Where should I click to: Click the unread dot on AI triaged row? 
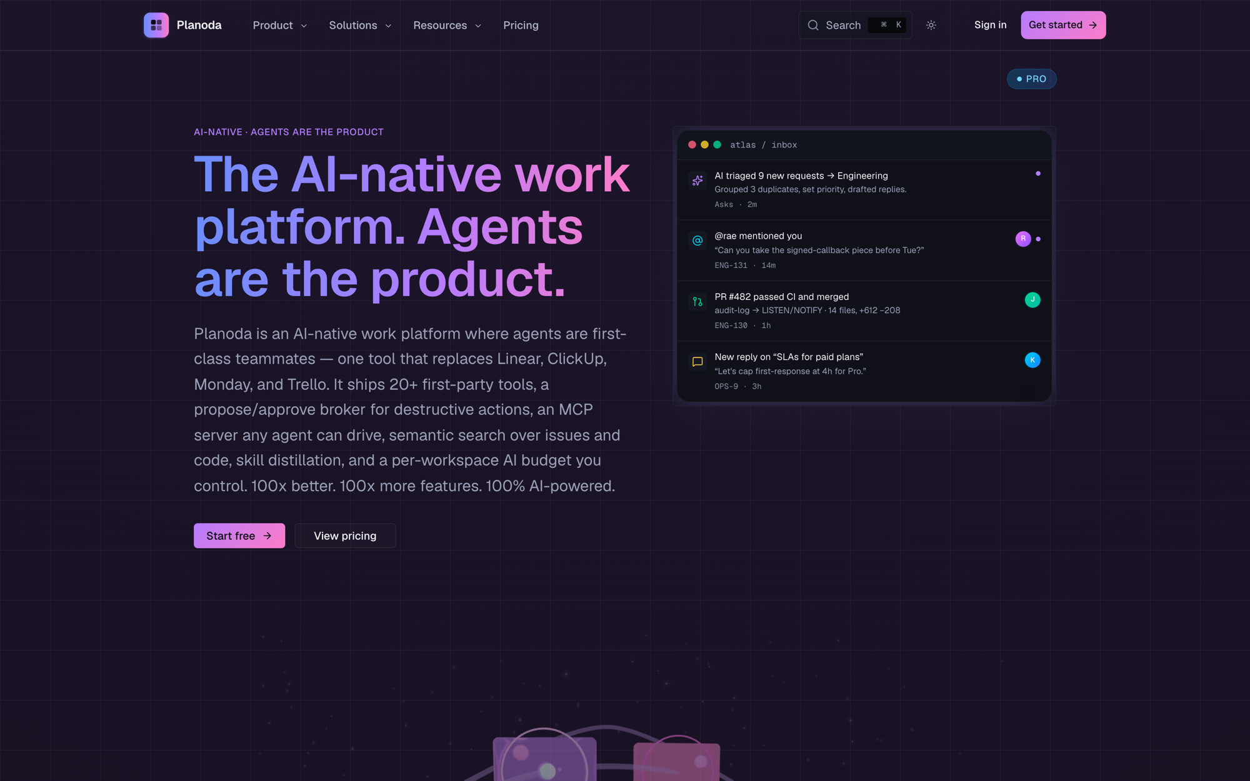[1038, 174]
